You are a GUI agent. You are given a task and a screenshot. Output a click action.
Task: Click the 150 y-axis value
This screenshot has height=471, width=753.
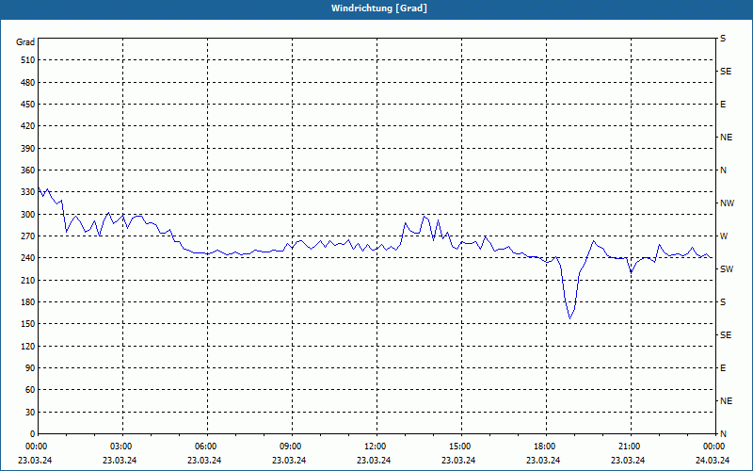[28, 324]
